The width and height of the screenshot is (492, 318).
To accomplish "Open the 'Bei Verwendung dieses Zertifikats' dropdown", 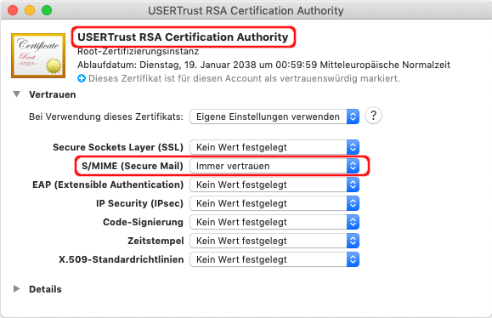I will 274,116.
